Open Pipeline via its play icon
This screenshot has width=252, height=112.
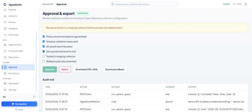[5, 10]
